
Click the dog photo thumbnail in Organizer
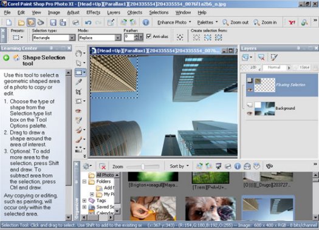click(211, 209)
